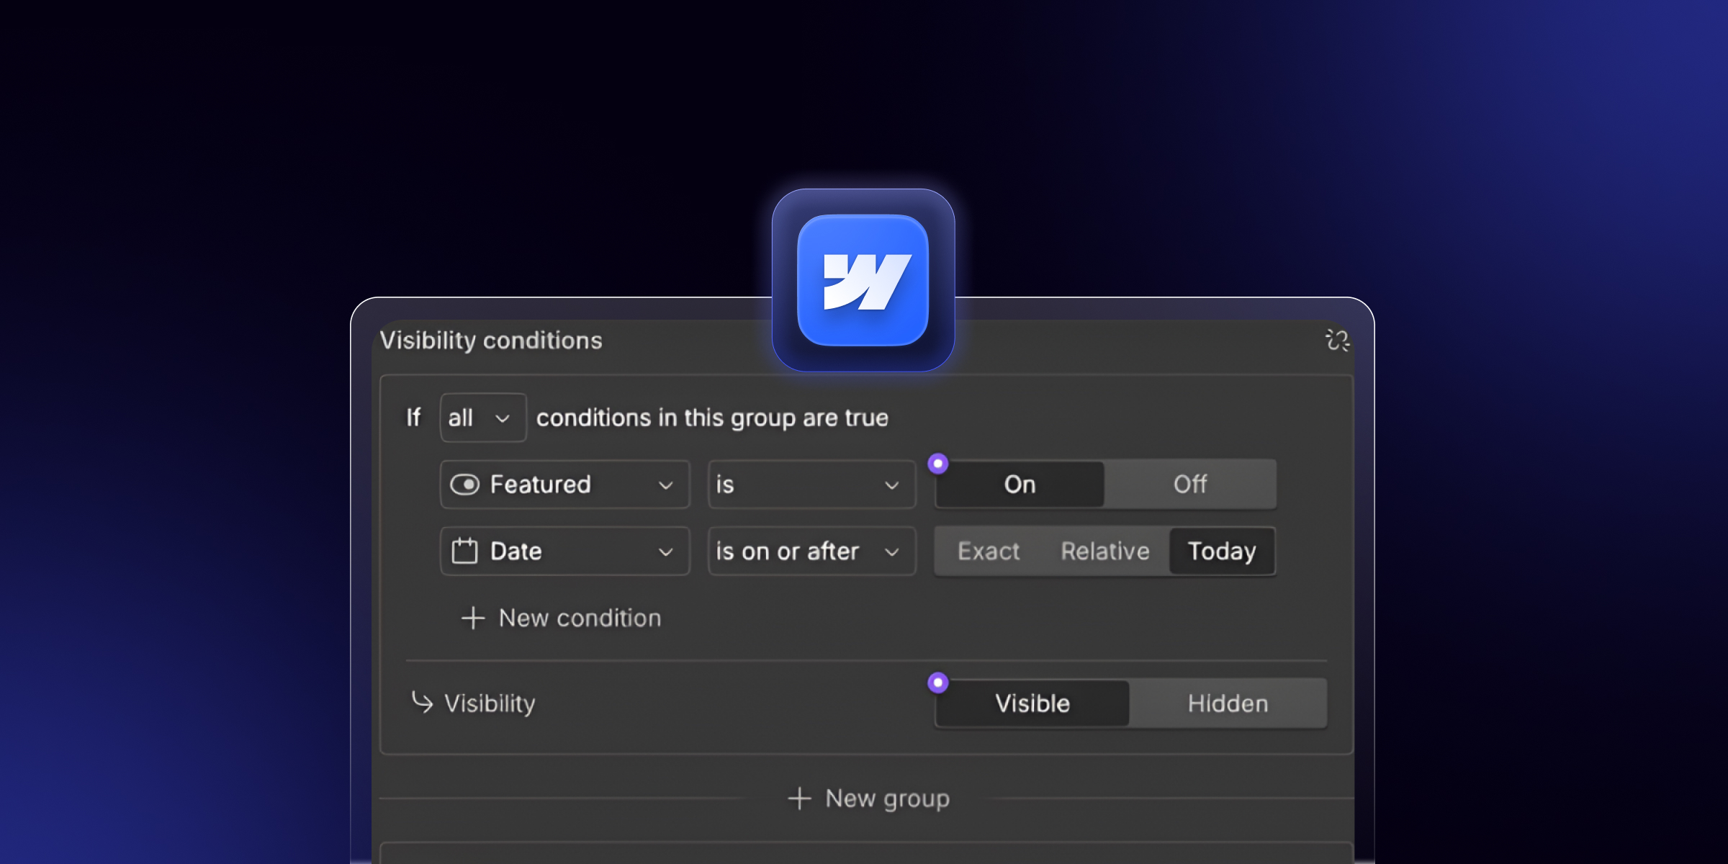Open the 'is' operator dropdown
This screenshot has height=864, width=1728.
click(x=812, y=485)
